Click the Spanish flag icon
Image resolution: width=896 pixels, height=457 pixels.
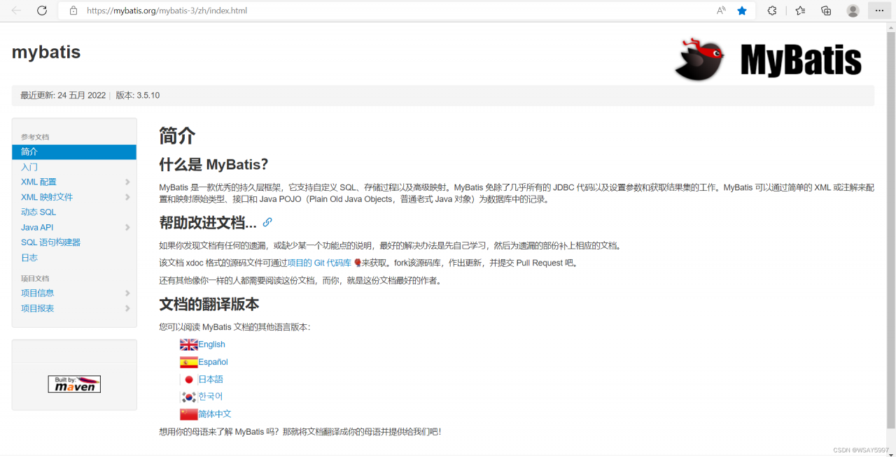pos(188,362)
